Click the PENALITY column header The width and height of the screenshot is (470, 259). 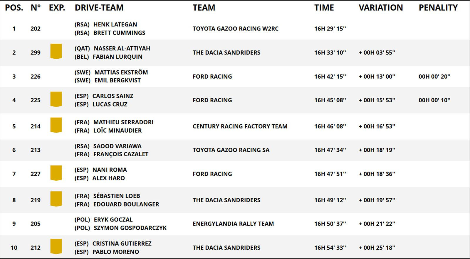[x=438, y=8]
